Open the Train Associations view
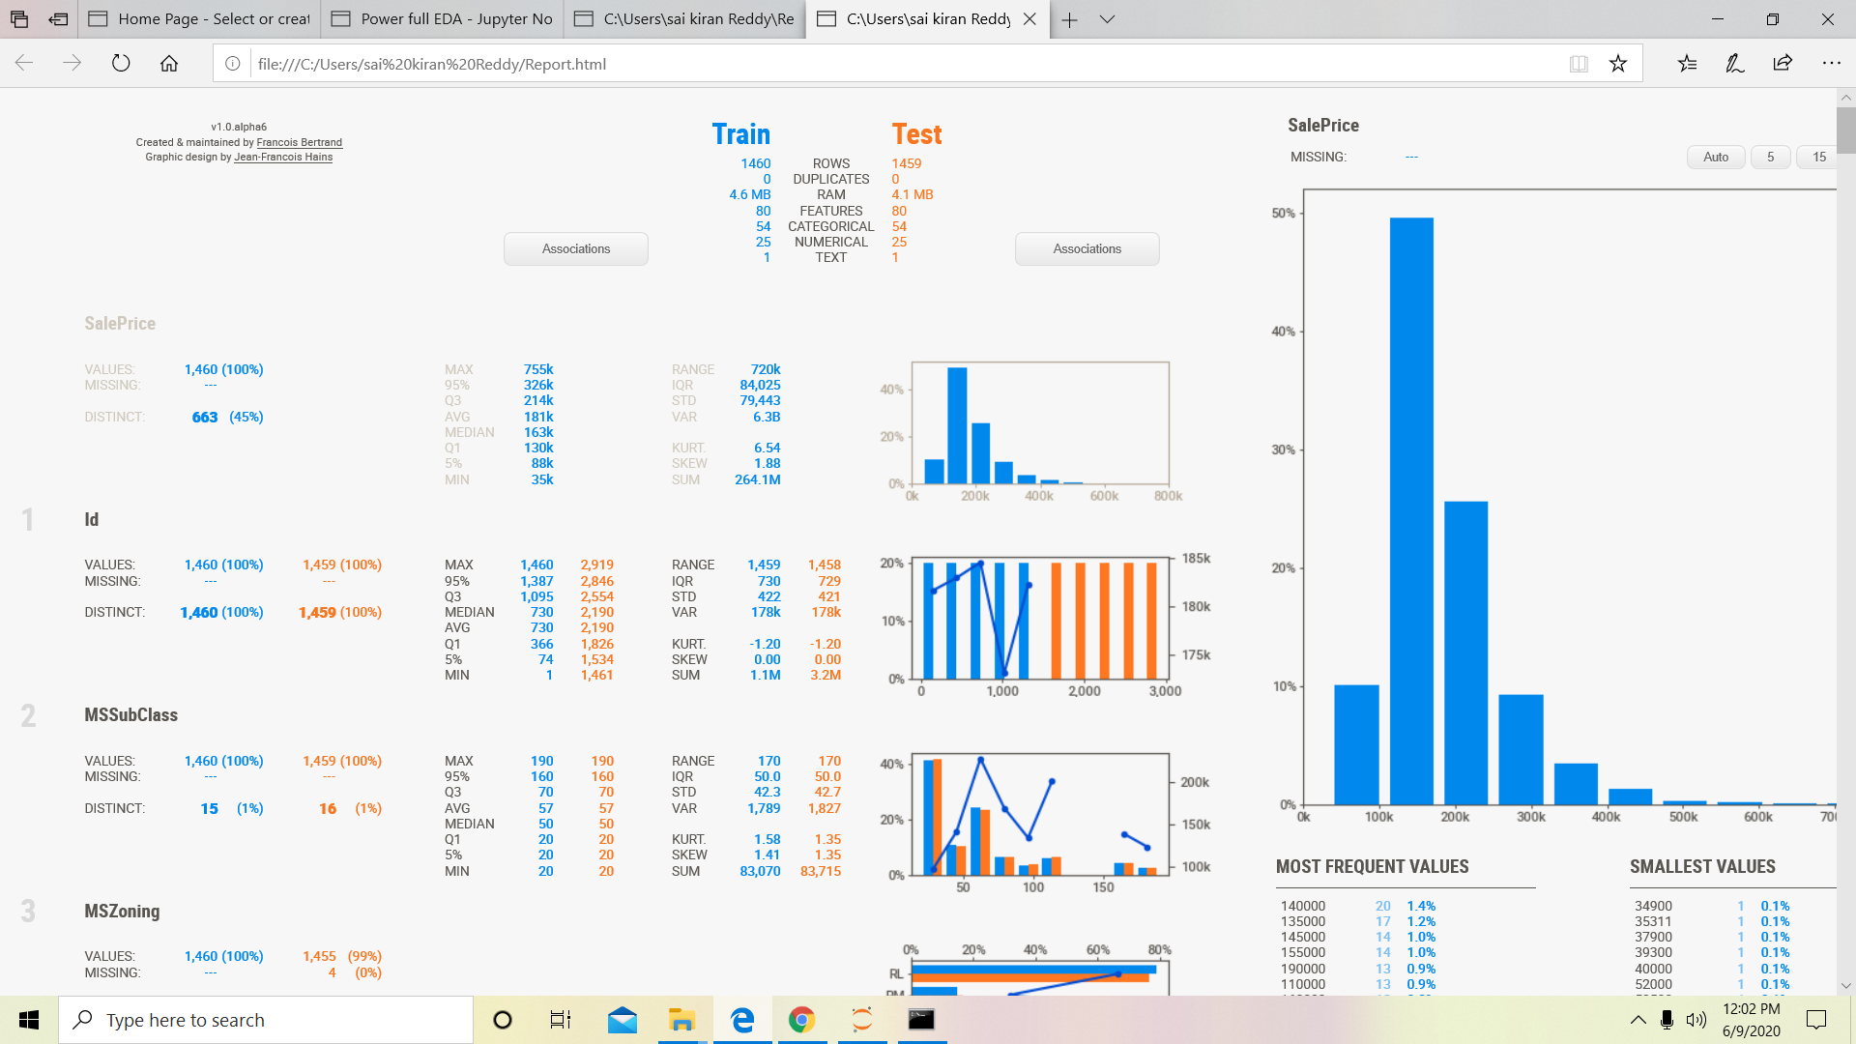The height and width of the screenshot is (1044, 1856). tap(574, 248)
